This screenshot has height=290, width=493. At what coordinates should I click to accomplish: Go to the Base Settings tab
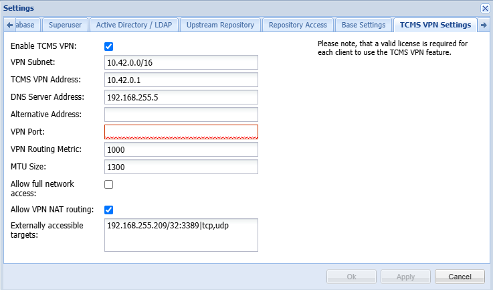click(x=363, y=25)
